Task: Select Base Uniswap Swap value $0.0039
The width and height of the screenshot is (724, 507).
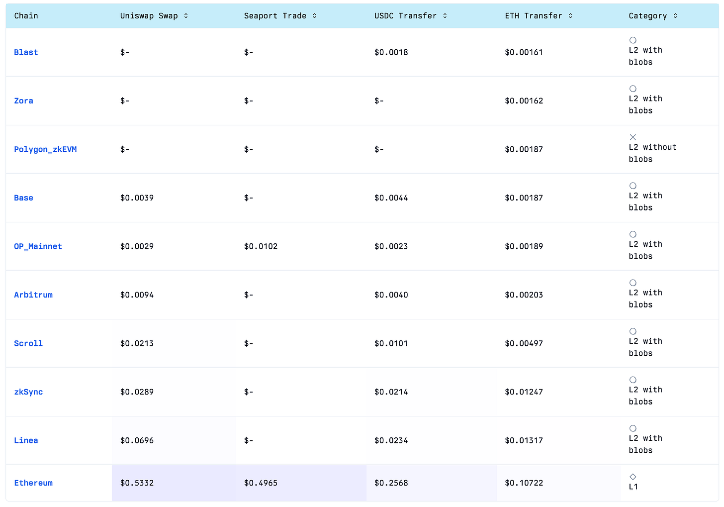Action: pyautogui.click(x=137, y=198)
